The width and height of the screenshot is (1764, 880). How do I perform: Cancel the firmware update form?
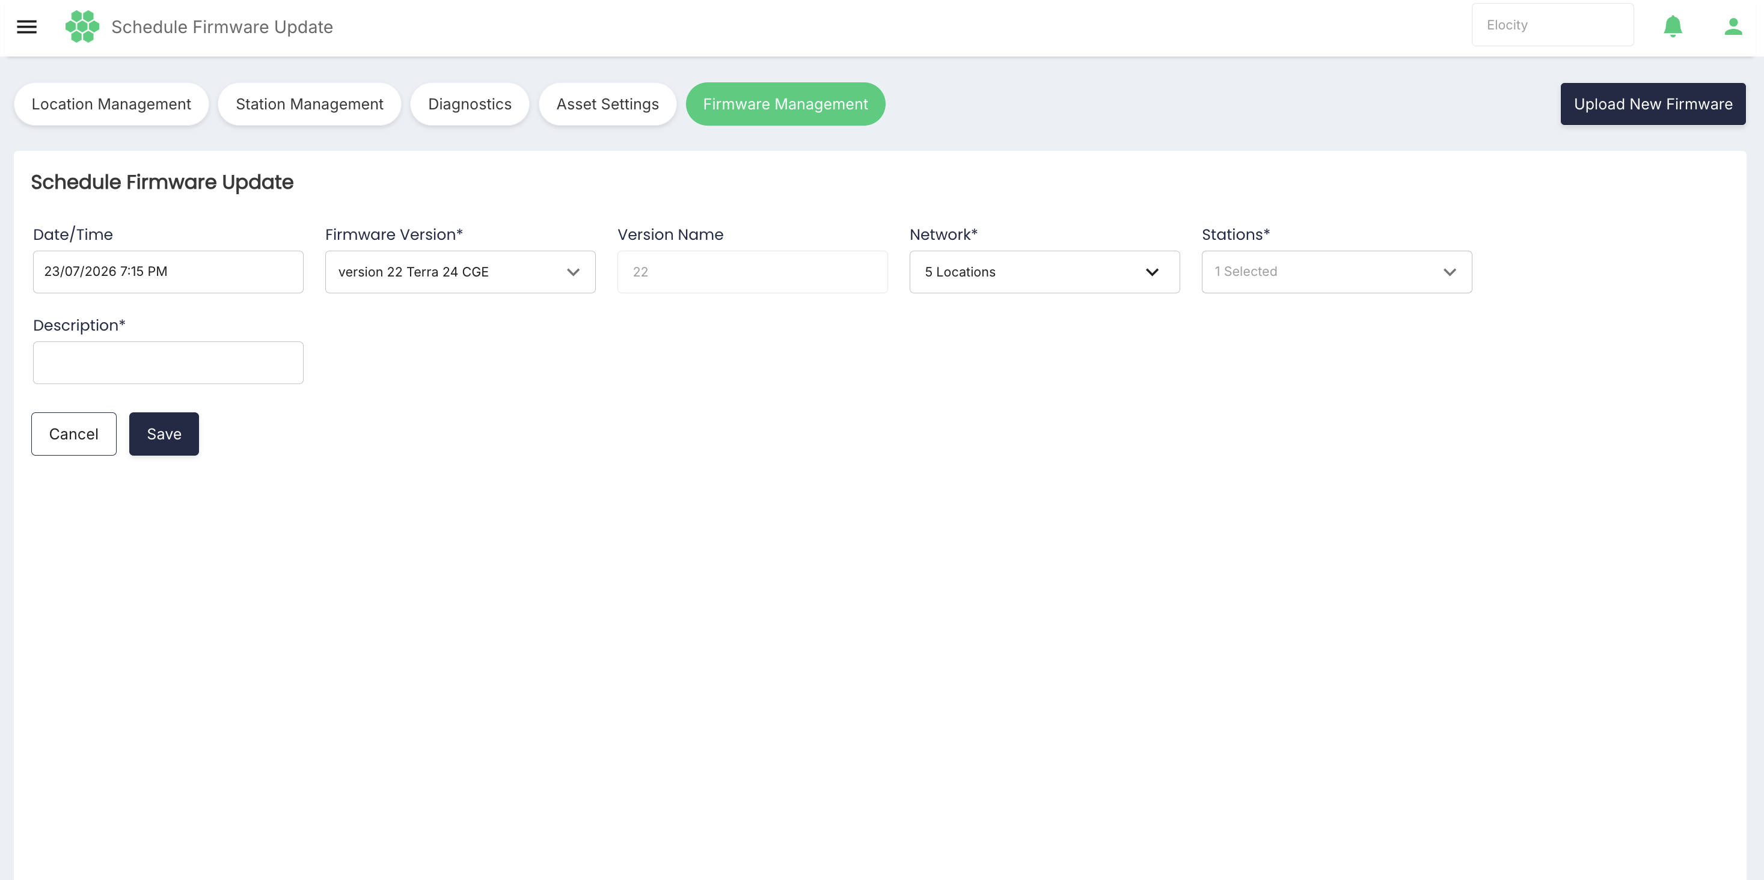(74, 433)
